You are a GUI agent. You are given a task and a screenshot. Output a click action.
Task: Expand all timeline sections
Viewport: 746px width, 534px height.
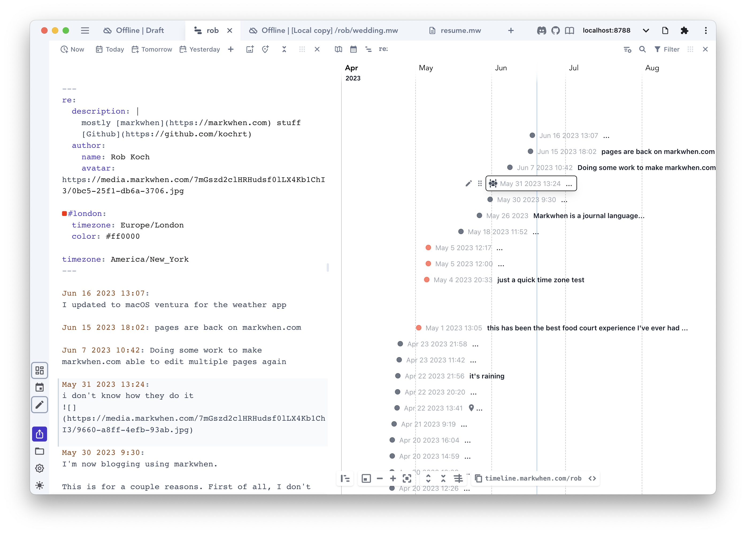point(428,478)
